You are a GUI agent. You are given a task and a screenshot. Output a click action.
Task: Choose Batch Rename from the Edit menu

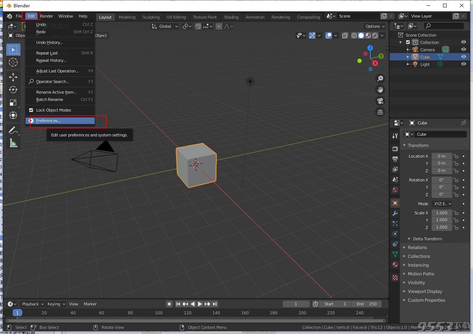click(x=60, y=100)
